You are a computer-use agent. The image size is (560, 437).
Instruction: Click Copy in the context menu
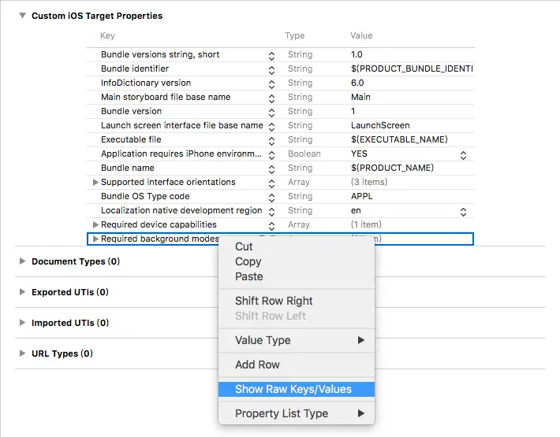[x=248, y=261]
